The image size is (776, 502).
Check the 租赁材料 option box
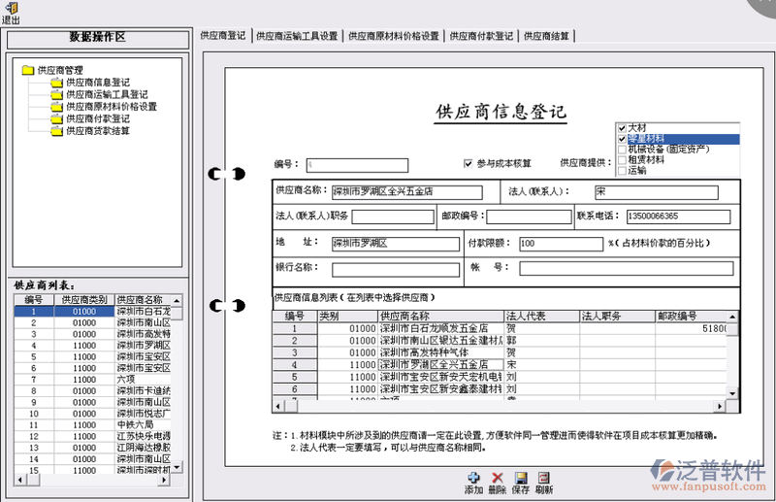click(622, 160)
